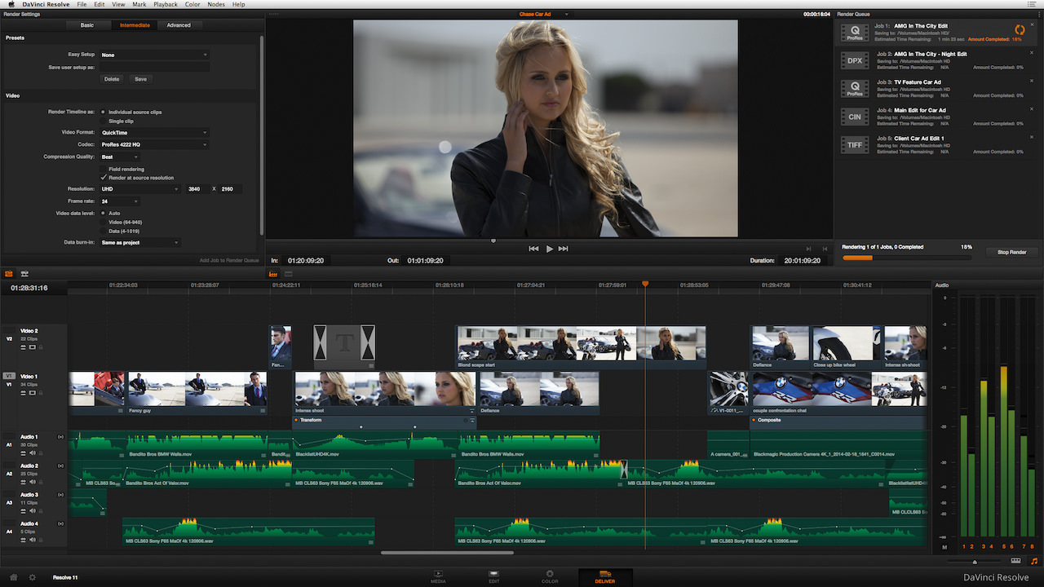Switch to Basic render settings tab

pos(86,25)
